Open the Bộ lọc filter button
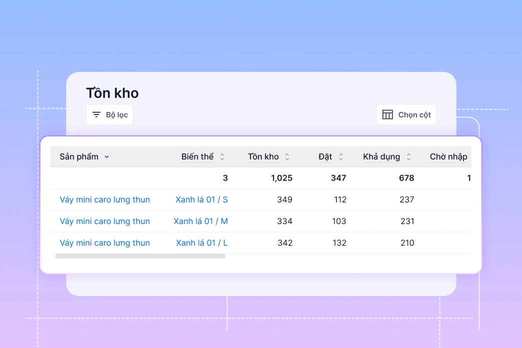522x348 pixels. pos(109,115)
